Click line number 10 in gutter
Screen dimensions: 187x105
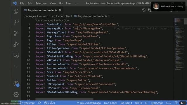[28, 60]
